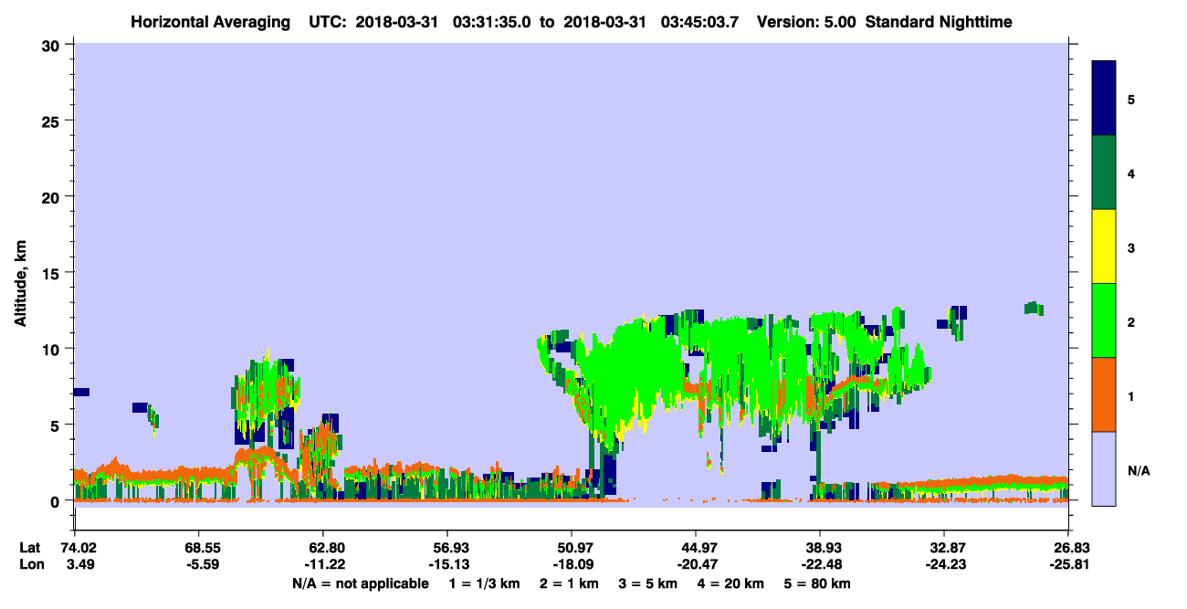Click longitude value -22.48
The image size is (1187, 609).
(x=820, y=564)
